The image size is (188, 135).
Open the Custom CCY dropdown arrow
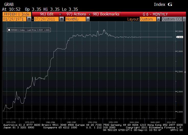184,19
